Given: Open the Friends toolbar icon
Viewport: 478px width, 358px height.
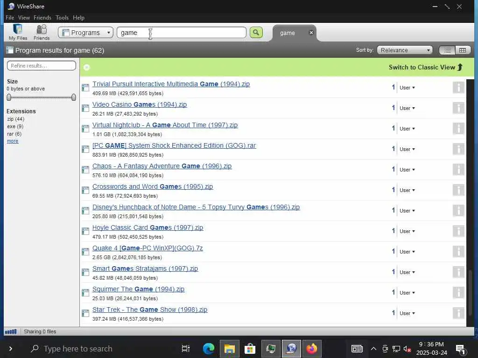Looking at the screenshot, I should (x=42, y=32).
